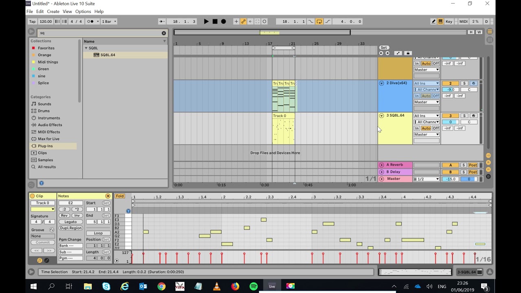Toggle the computer MIDI keyboard icon
The image size is (521, 293).
point(440,22)
